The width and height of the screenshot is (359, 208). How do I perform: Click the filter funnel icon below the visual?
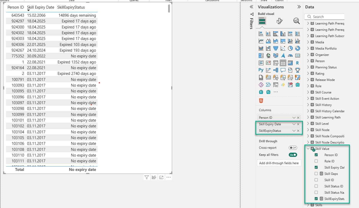coord(146,177)
